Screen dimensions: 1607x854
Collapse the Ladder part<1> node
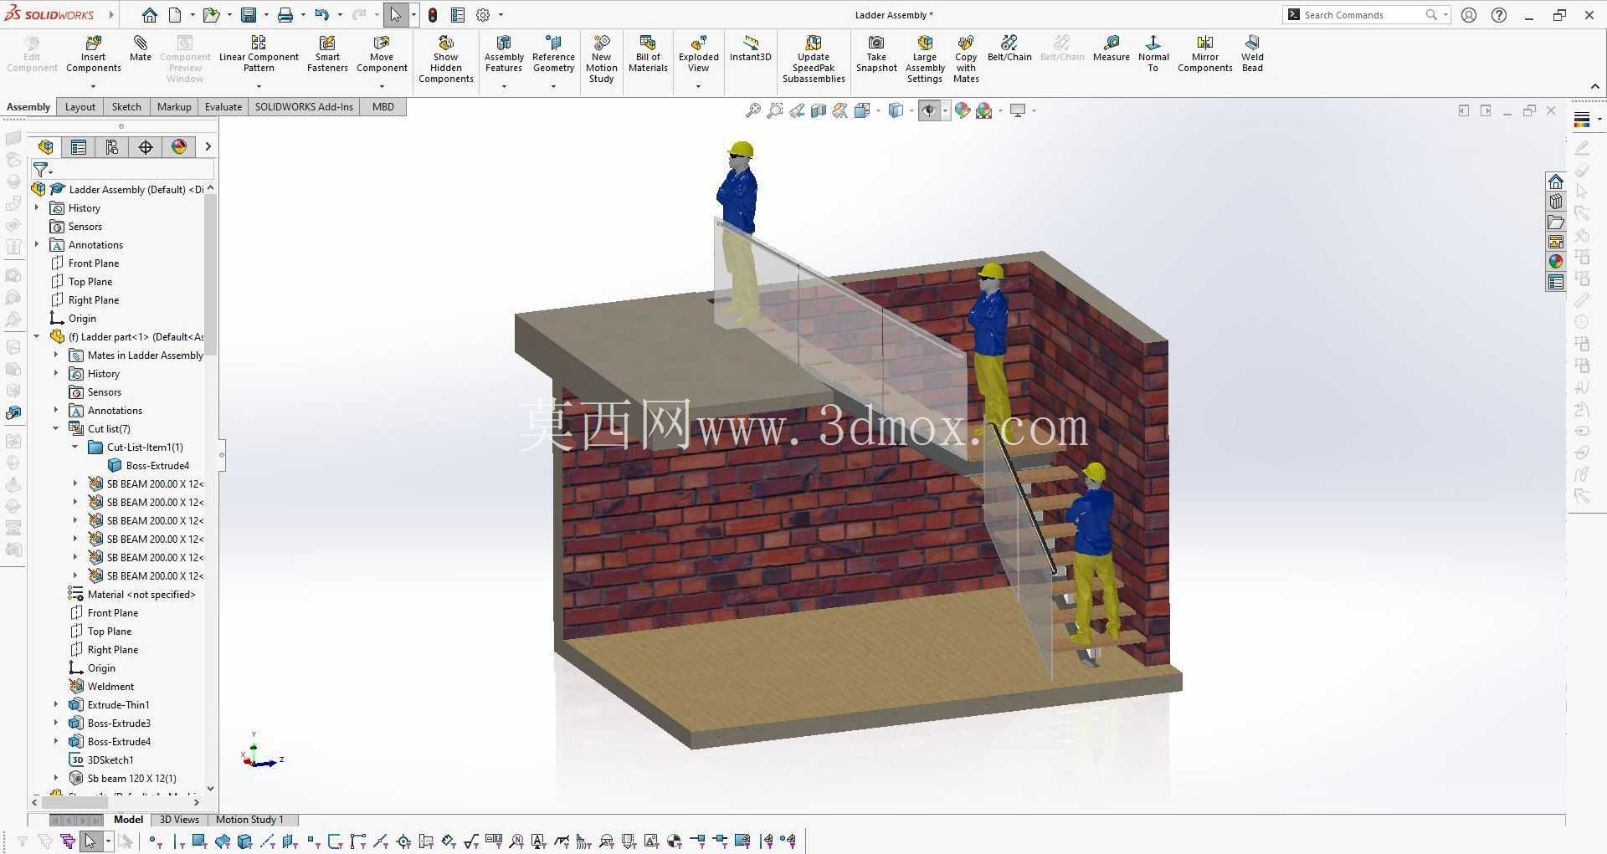pyautogui.click(x=37, y=336)
